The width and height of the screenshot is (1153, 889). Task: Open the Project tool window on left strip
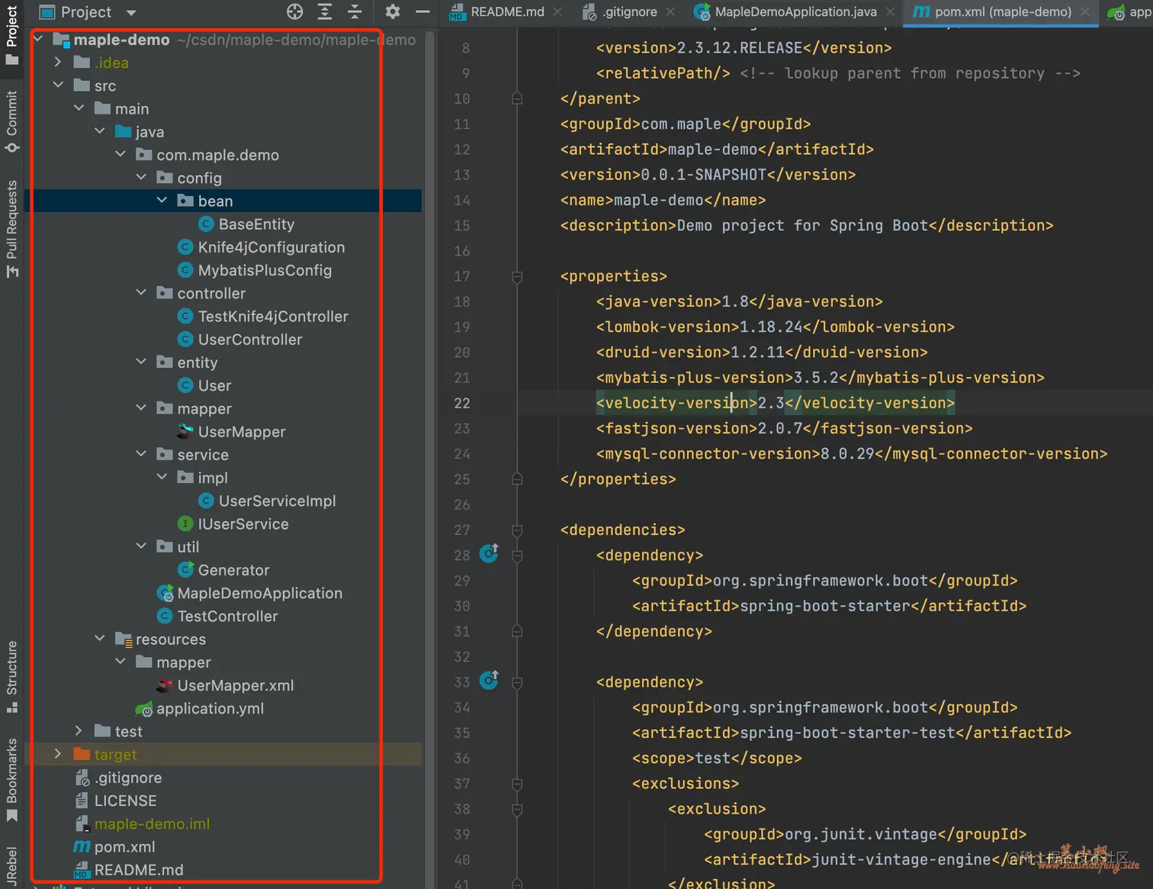tap(11, 34)
